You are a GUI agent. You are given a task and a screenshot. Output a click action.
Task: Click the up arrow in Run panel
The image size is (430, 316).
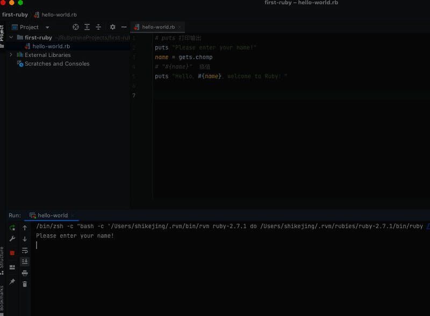[x=25, y=228]
